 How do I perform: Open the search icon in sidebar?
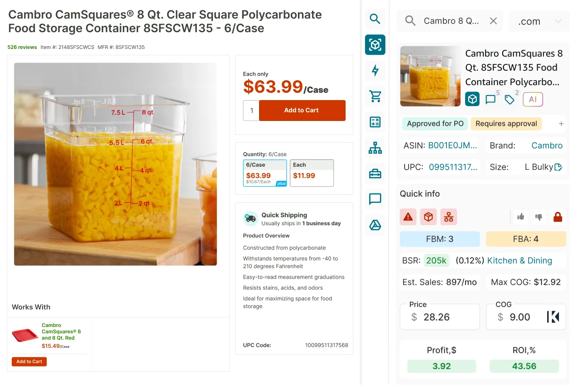375,19
